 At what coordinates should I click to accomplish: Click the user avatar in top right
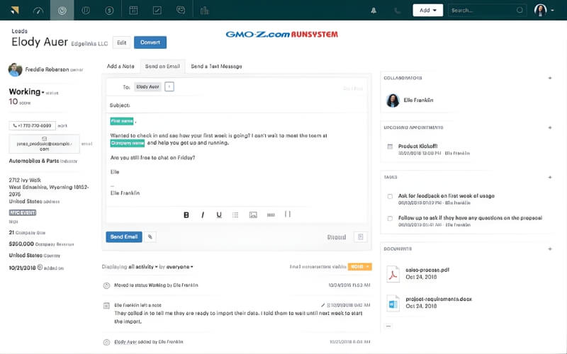(540, 10)
